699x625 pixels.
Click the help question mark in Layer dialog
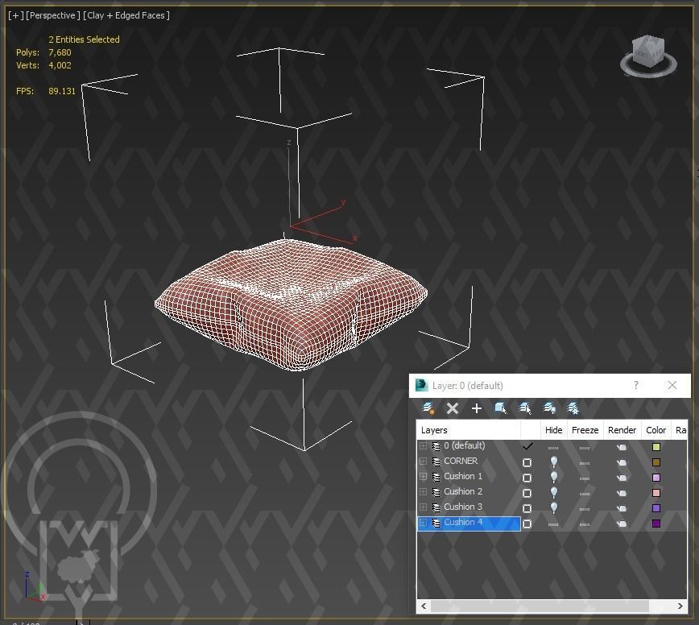tap(635, 385)
